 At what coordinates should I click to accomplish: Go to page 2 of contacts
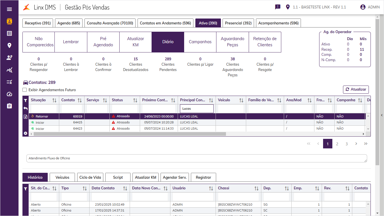click(x=337, y=144)
